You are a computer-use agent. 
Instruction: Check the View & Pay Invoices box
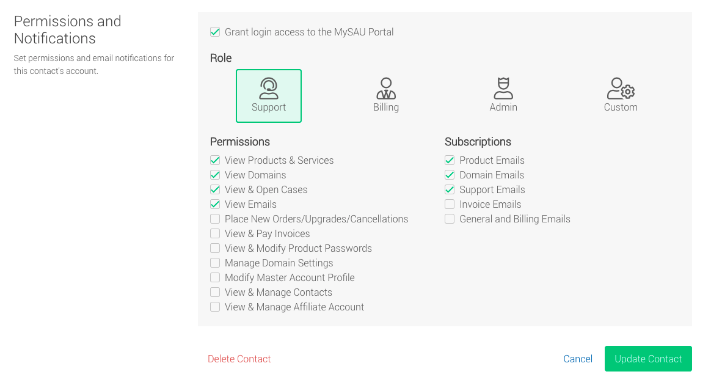click(215, 233)
